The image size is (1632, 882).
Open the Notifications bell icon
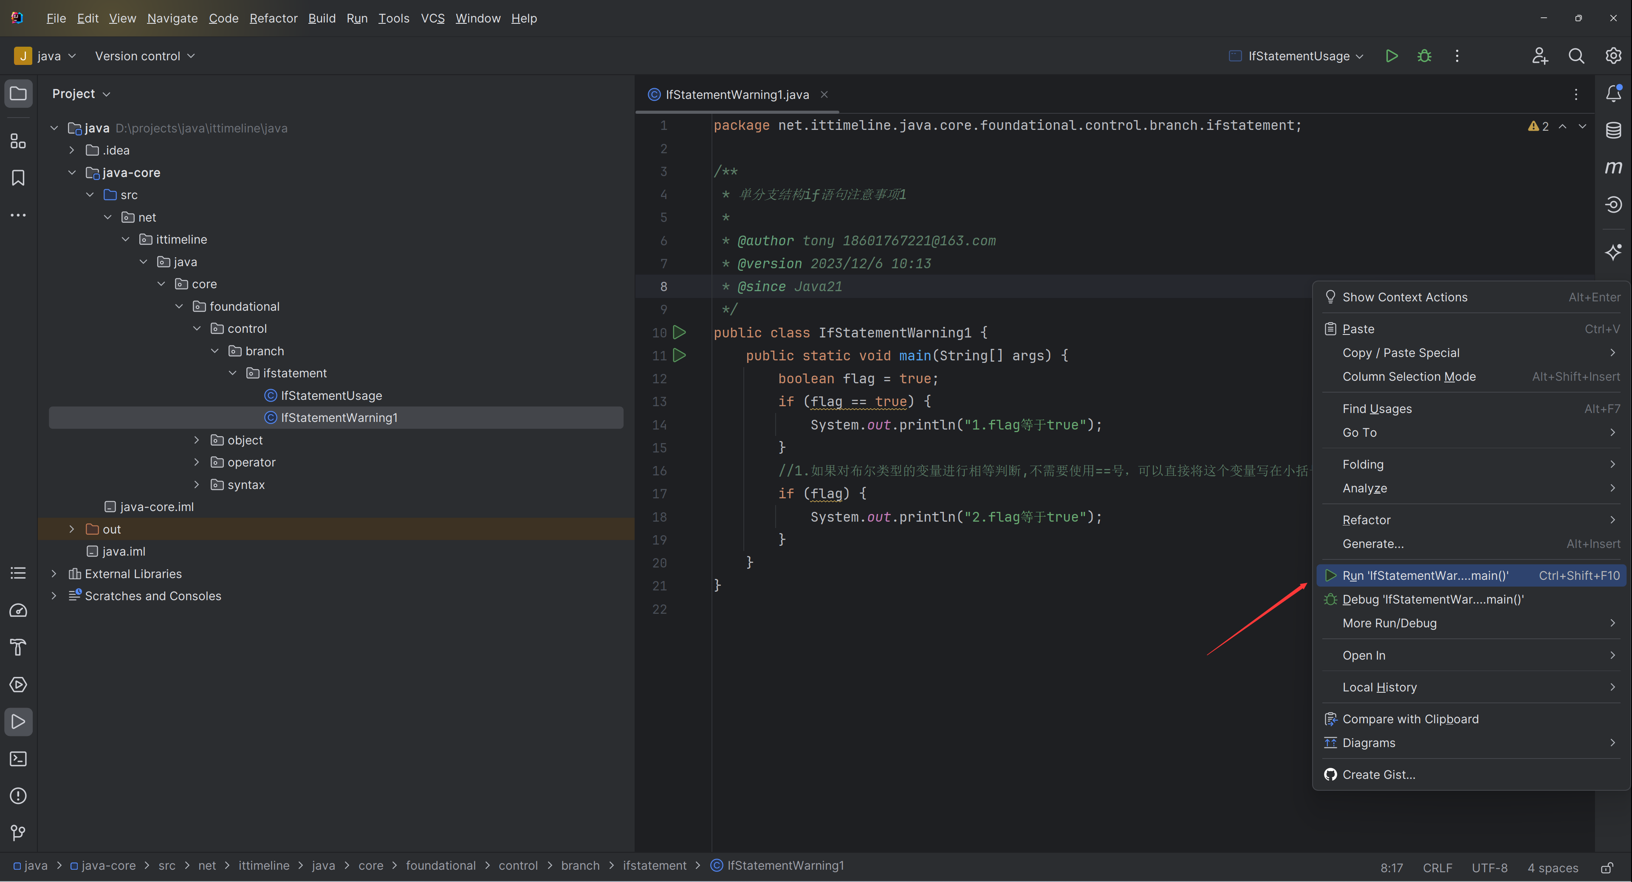tap(1613, 94)
